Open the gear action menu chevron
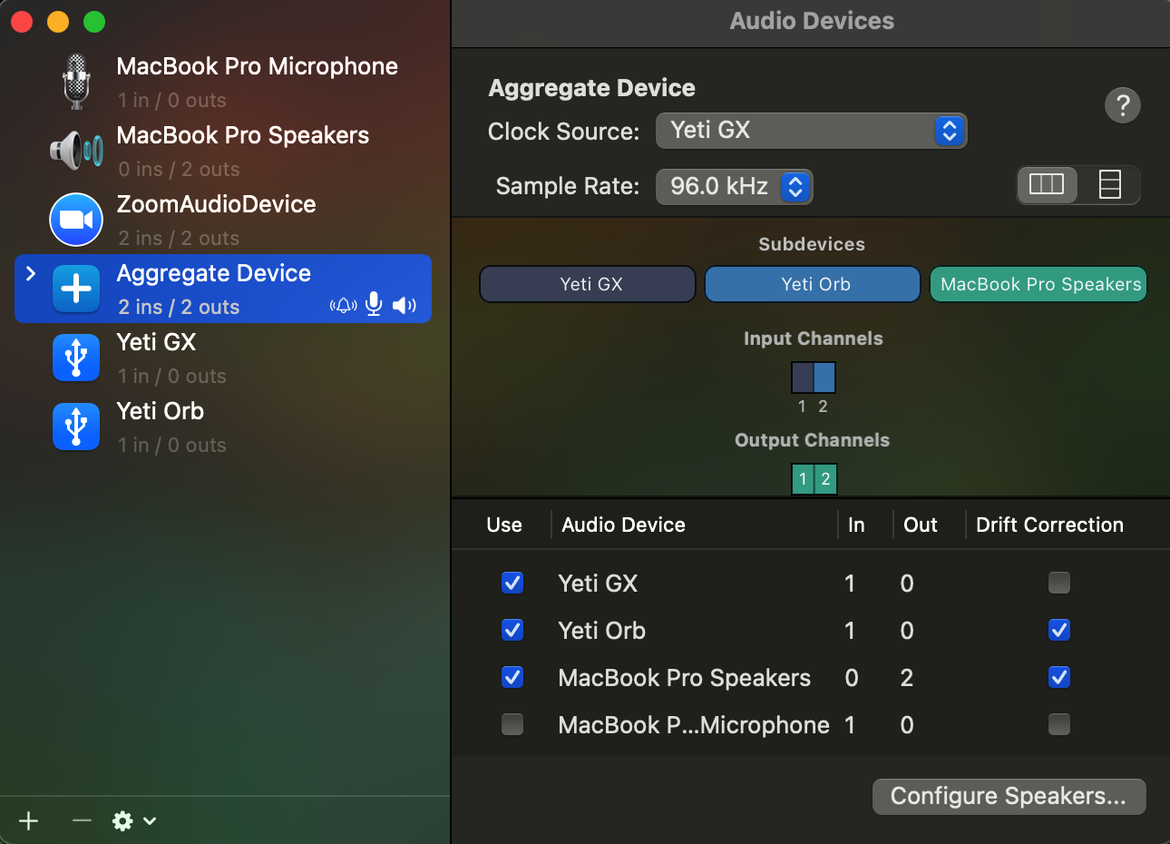The height and width of the screenshot is (844, 1170). (150, 821)
